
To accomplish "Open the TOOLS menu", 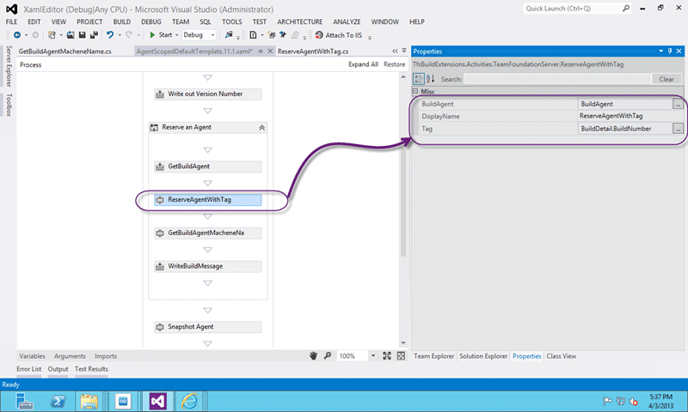I will pyautogui.click(x=231, y=22).
